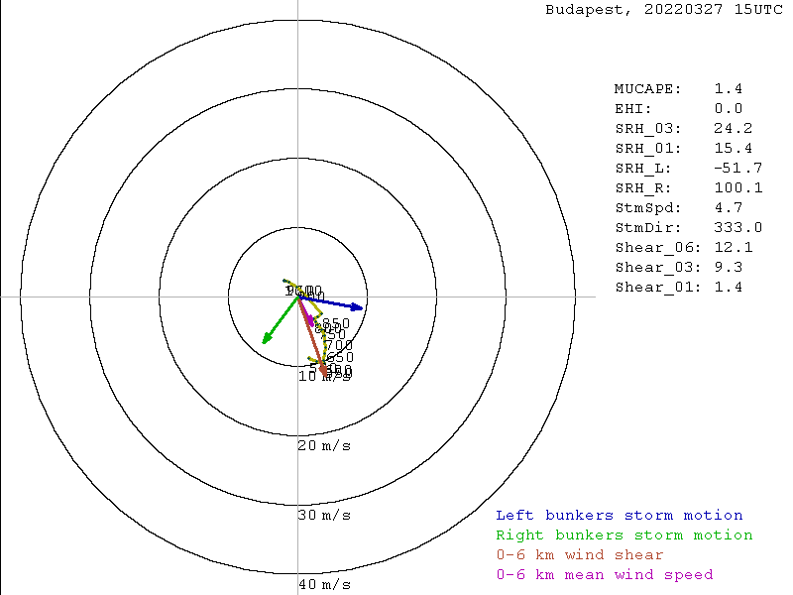The width and height of the screenshot is (793, 595).
Task: Click the 'Left bunkers storm motion' legend
Action: tap(620, 516)
